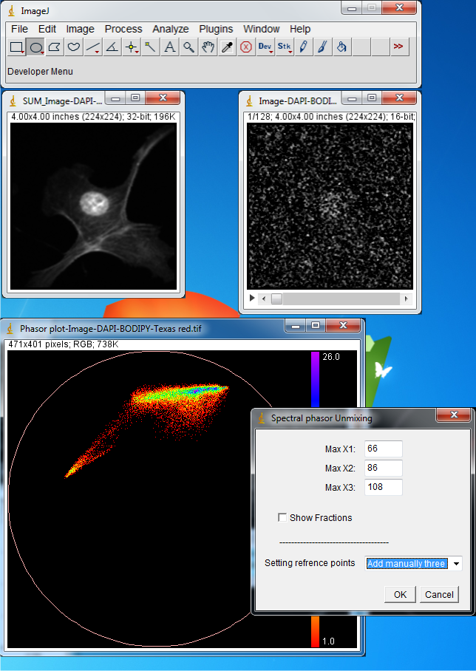Screen dimensions: 476x671
Task: Select the Oval selection tool
Action: (36, 47)
